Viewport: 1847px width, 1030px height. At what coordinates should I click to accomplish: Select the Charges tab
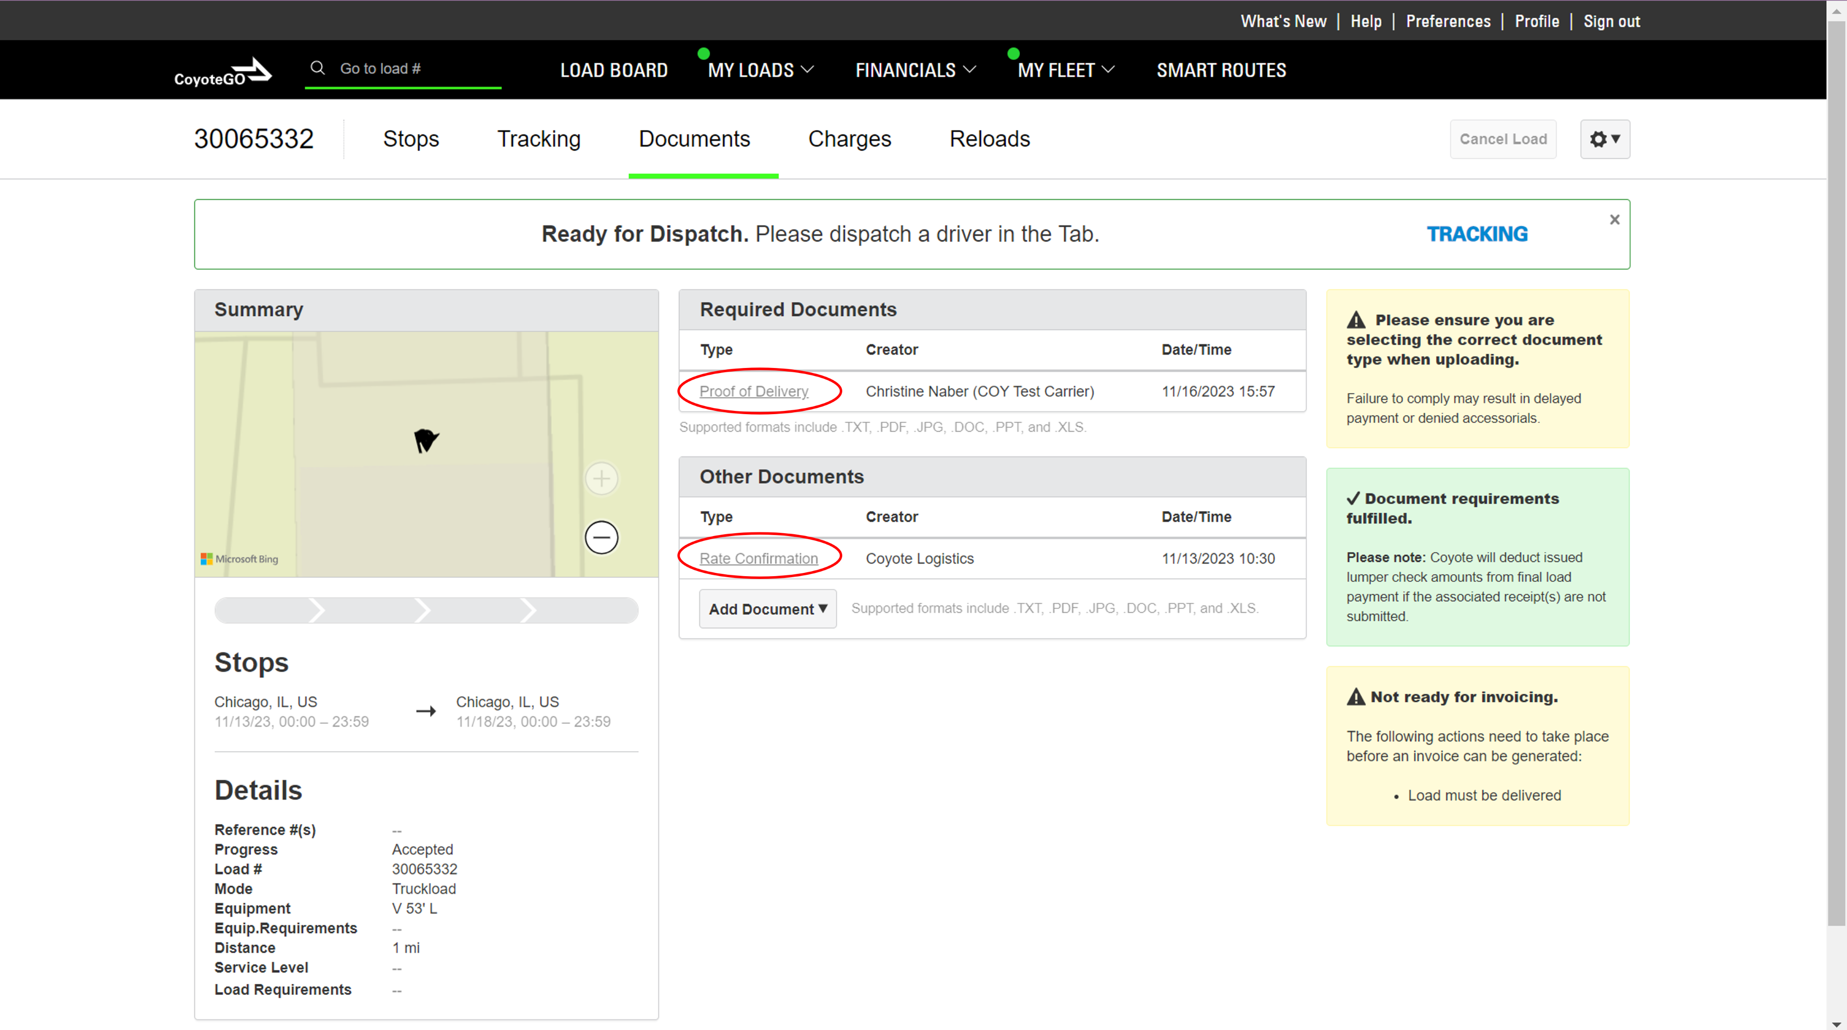(x=850, y=138)
